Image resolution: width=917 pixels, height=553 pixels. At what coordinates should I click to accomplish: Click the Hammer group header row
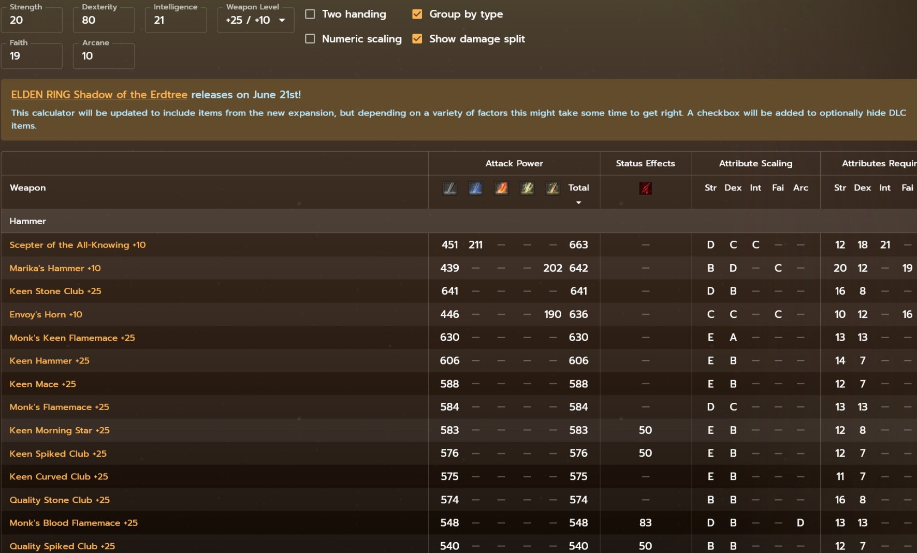pos(459,221)
